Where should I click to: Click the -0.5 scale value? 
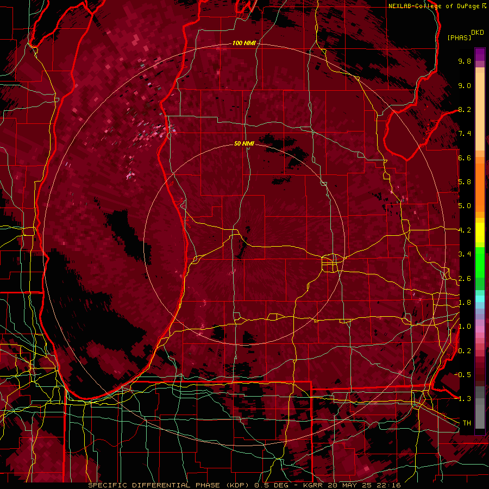462,374
